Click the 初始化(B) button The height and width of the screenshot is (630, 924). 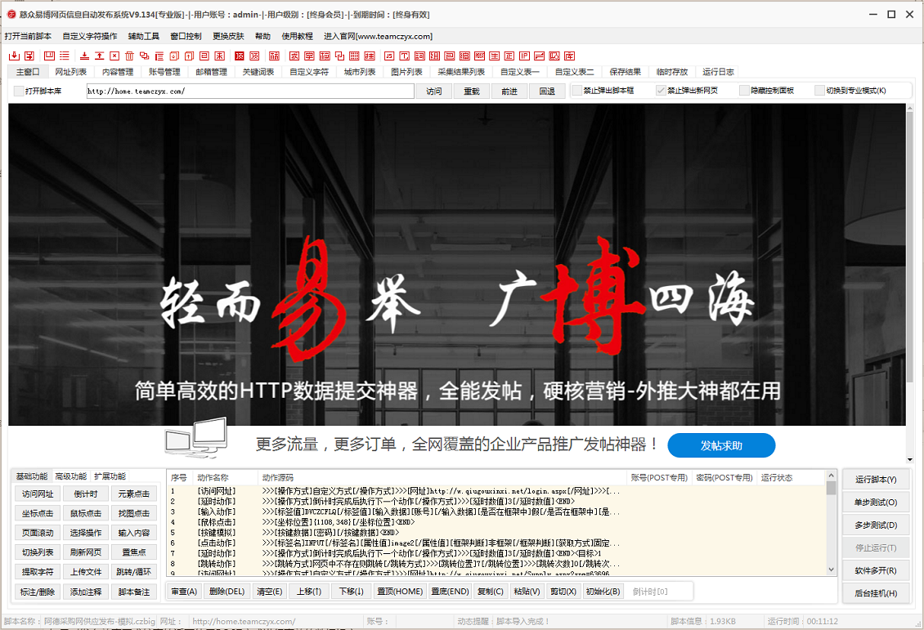pyautogui.click(x=603, y=591)
